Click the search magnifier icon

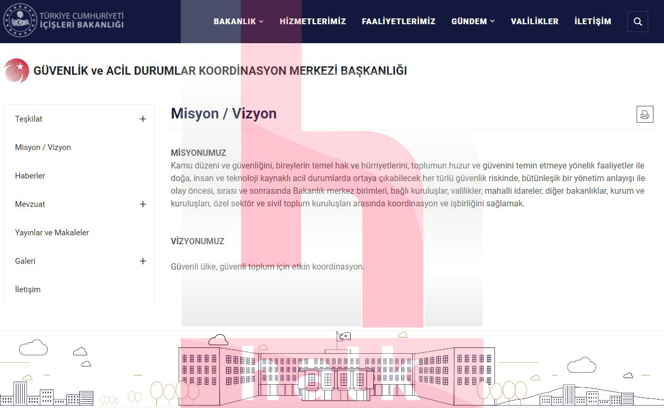tap(637, 22)
